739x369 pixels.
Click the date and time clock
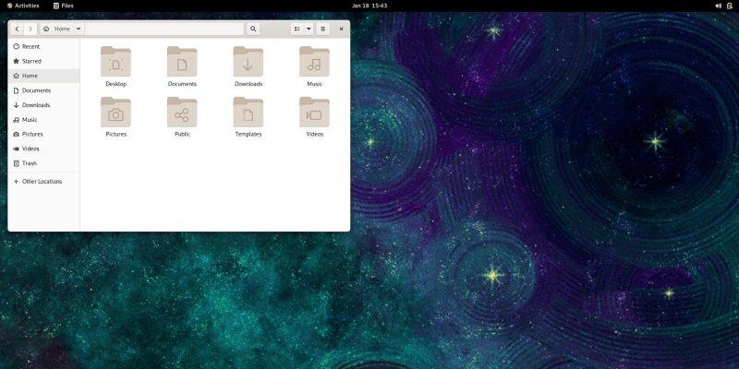click(x=369, y=6)
